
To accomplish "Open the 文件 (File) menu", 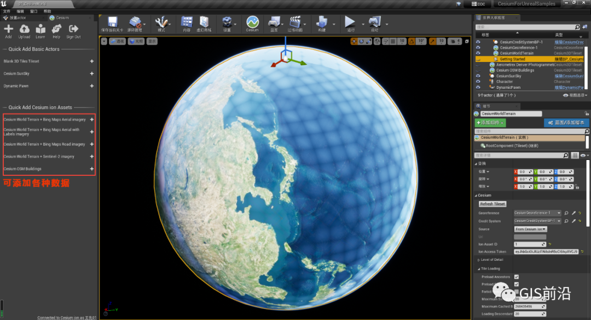I will 7,12.
